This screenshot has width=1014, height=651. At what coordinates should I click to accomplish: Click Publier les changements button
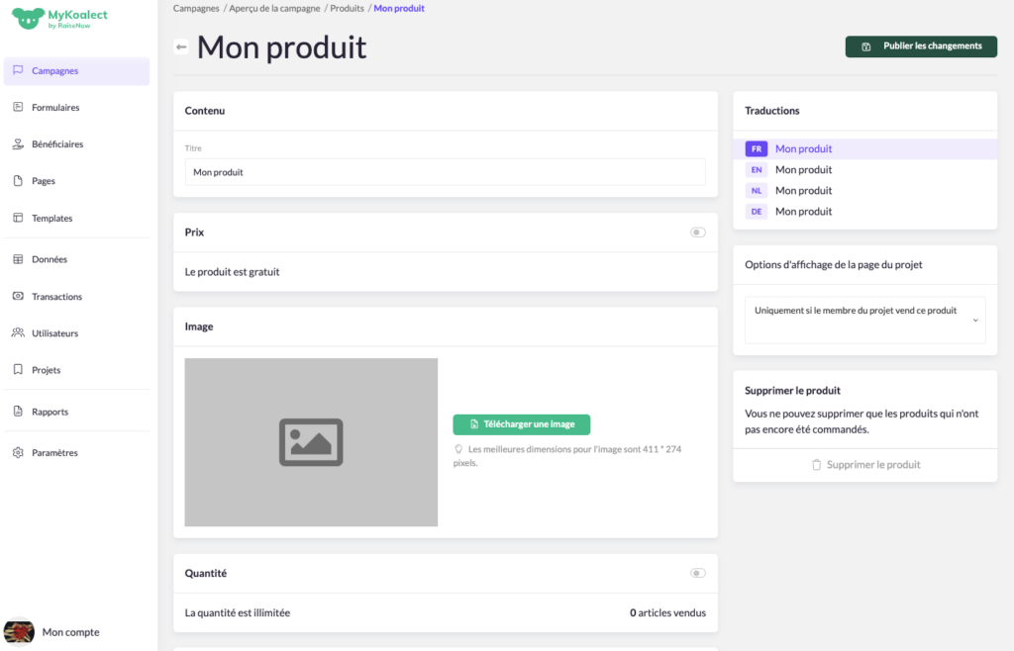click(x=921, y=46)
